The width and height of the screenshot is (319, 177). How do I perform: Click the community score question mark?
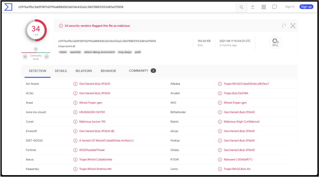[x=36, y=49]
